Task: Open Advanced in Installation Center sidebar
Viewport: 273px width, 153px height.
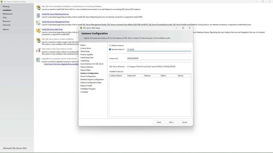Action: click(x=6, y=25)
